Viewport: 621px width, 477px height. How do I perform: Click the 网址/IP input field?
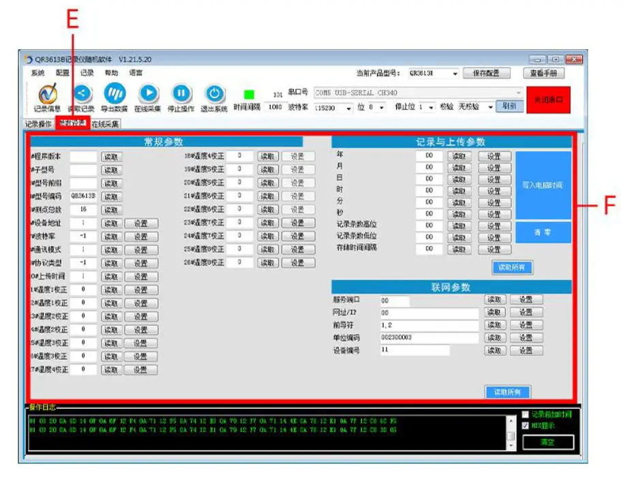pos(429,313)
